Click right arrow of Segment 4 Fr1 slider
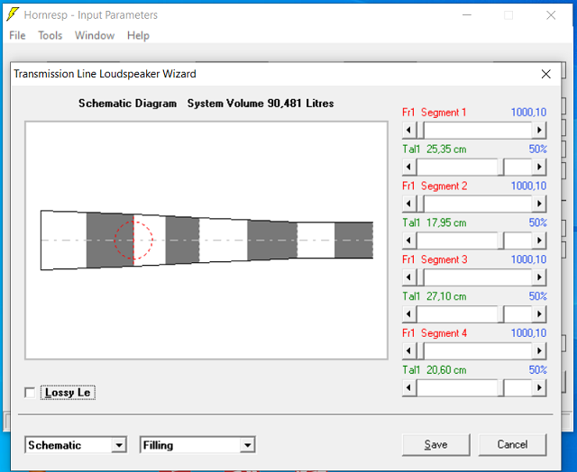577x472 pixels. pos(539,350)
